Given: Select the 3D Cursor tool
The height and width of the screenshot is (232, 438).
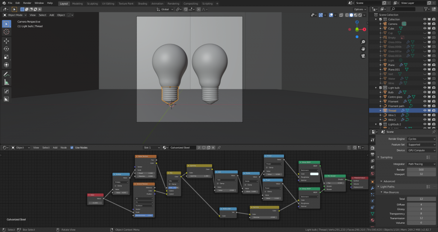Looking at the screenshot, I should tap(7, 32).
